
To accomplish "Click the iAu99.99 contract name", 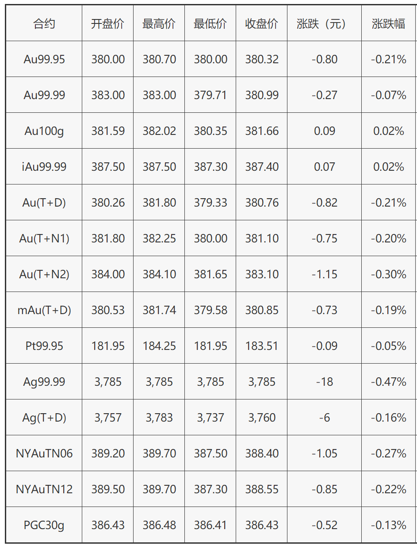I will pyautogui.click(x=44, y=167).
